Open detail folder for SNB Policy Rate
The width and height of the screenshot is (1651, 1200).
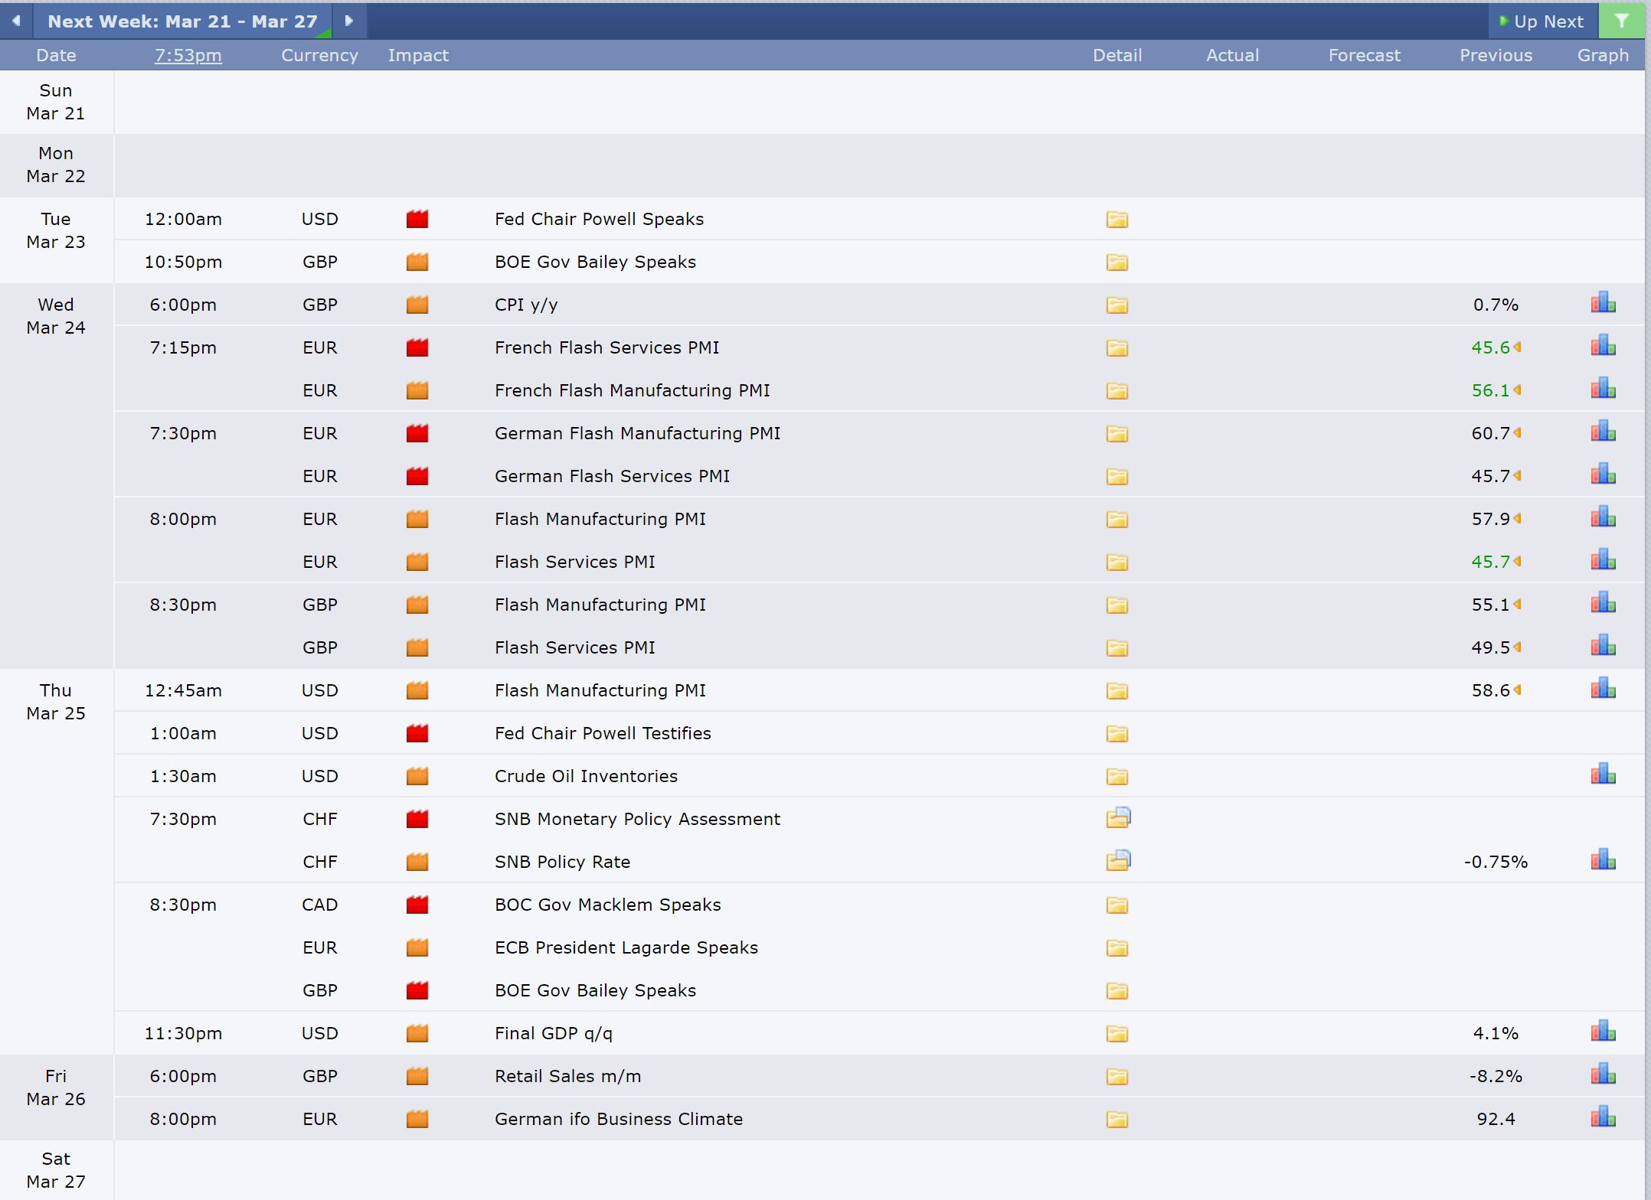coord(1118,861)
